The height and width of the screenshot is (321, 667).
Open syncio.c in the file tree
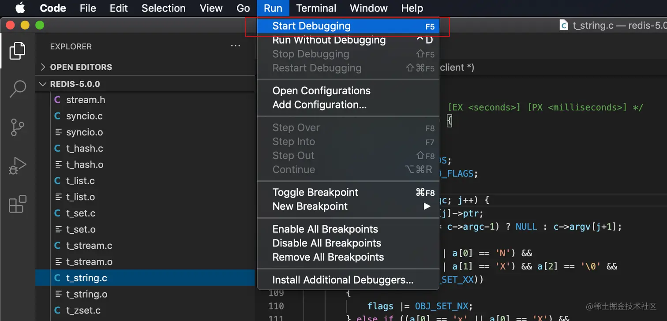145,116
